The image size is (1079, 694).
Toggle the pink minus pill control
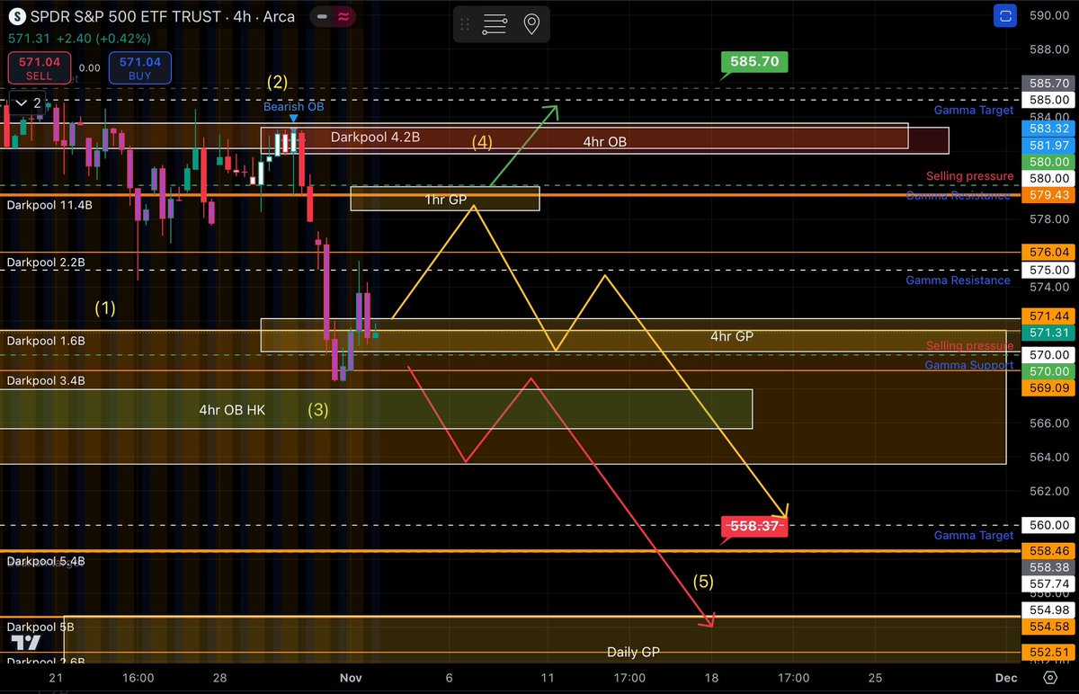(322, 15)
